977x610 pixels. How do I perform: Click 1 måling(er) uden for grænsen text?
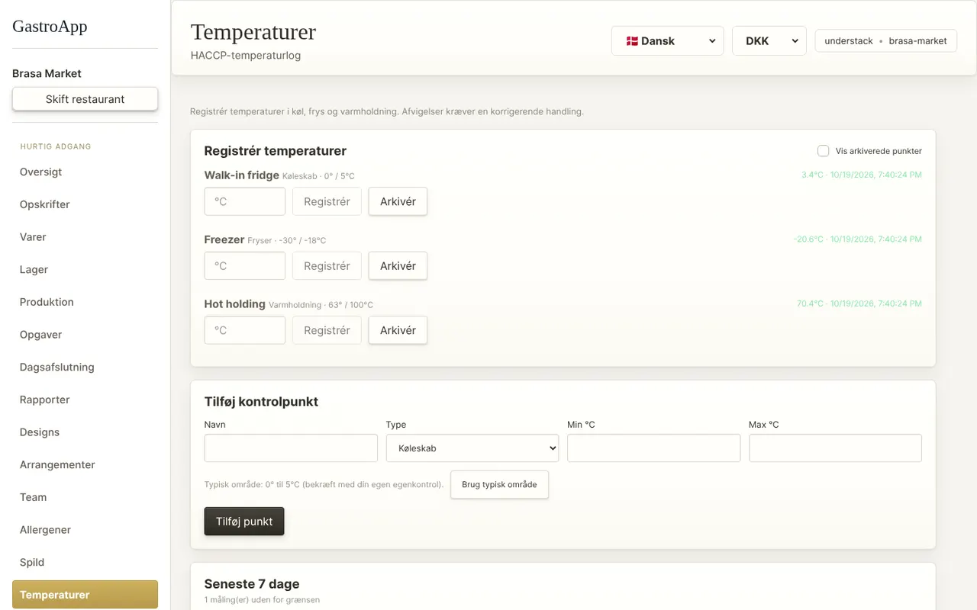tap(262, 600)
